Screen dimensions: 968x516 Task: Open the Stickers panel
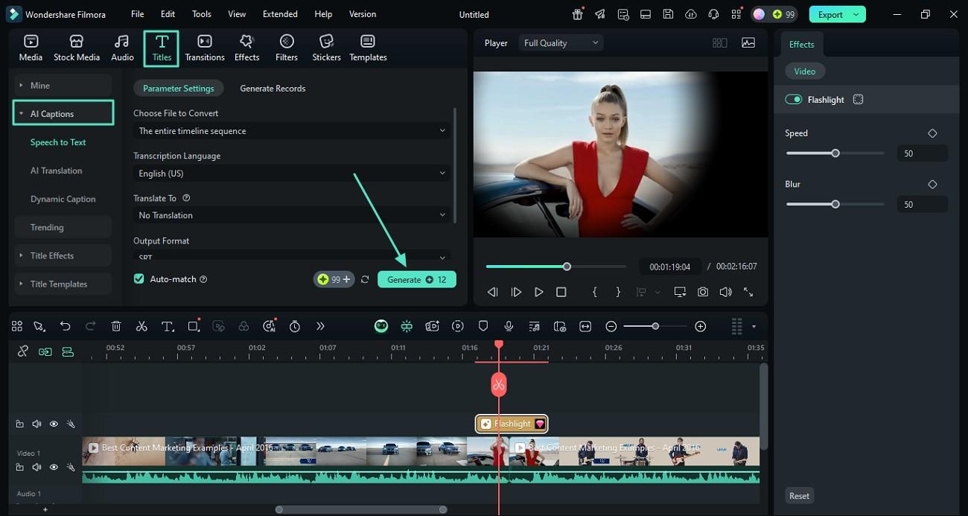pos(326,48)
